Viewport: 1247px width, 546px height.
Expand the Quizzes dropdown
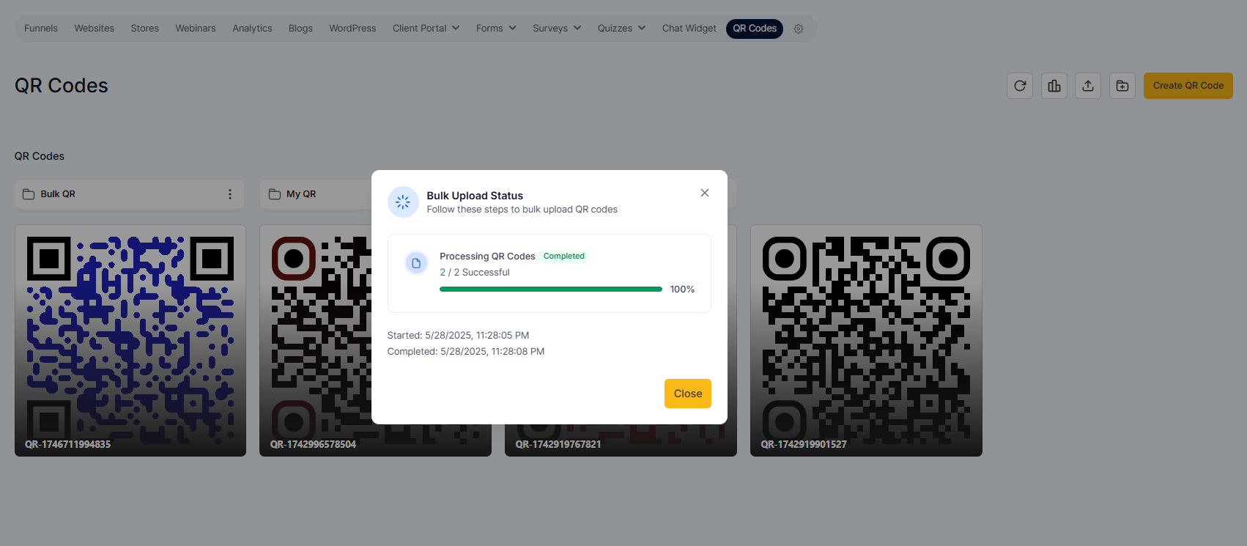621,29
